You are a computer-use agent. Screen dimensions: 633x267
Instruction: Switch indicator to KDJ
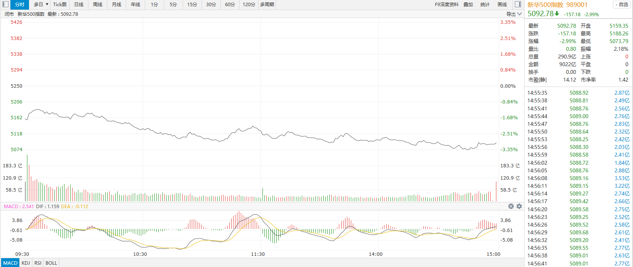click(26, 263)
